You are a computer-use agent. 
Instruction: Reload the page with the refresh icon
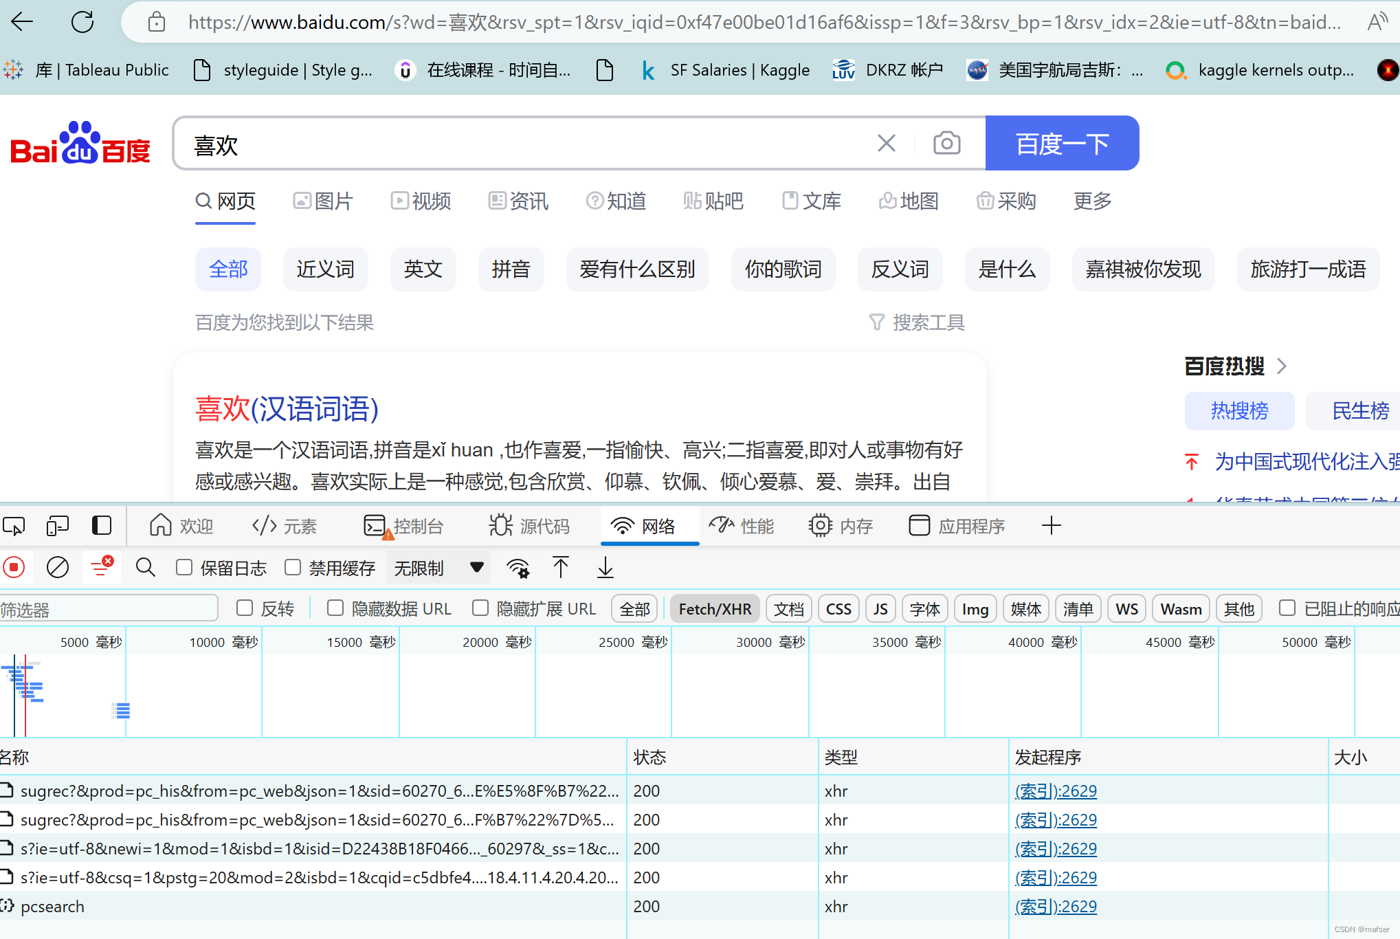pos(82,22)
